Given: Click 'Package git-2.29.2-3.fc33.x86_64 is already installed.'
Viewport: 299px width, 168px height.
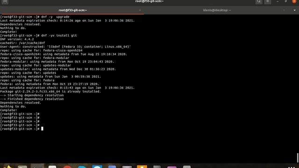Looking at the screenshot, I should point(50,91).
